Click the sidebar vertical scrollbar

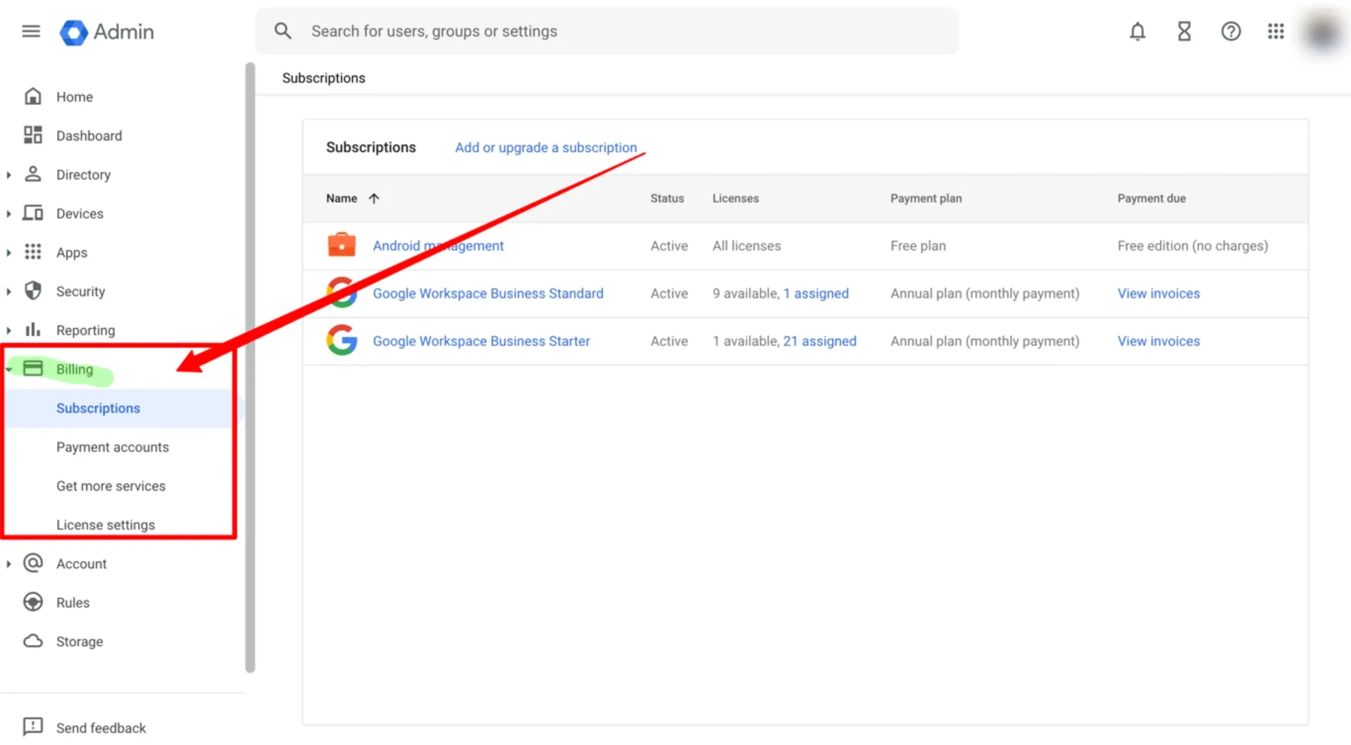coord(250,367)
